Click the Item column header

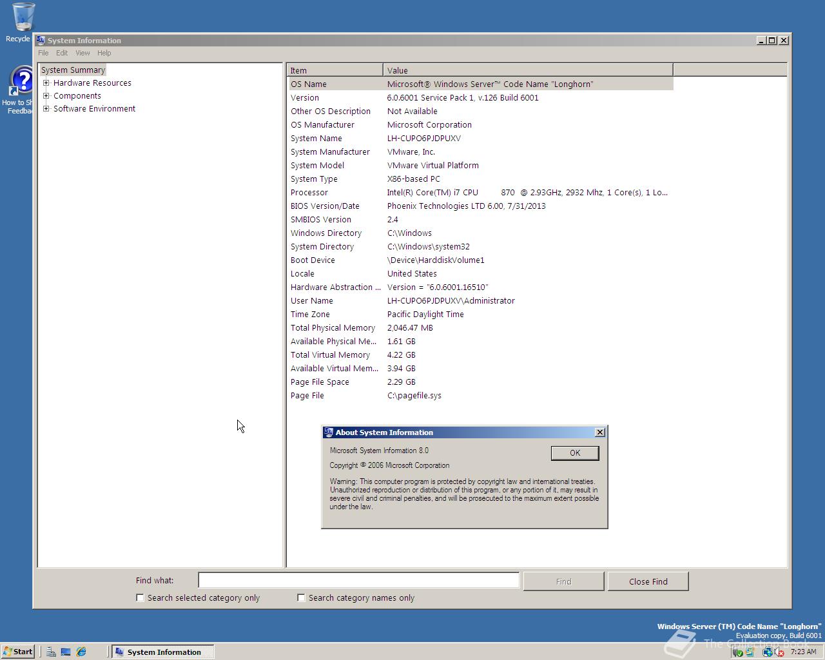tap(335, 70)
